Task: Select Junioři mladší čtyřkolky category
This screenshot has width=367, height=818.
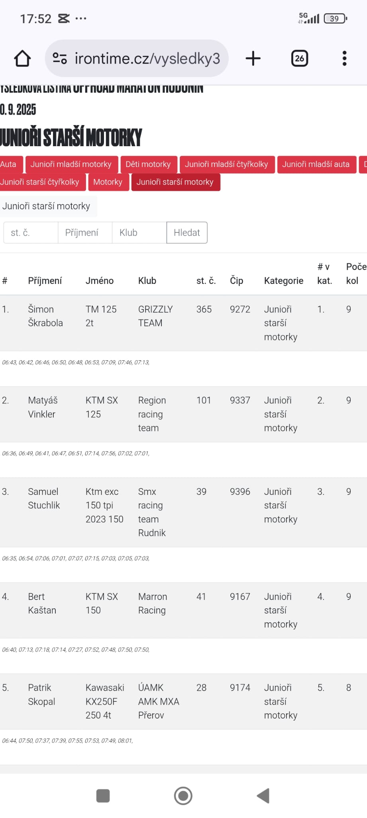Action: point(226,164)
